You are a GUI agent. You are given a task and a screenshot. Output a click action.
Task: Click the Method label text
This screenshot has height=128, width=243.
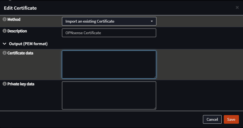[x=14, y=20]
